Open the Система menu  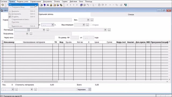[4, 2]
